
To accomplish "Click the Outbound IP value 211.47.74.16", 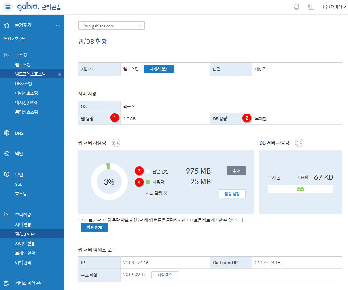I will coord(267,263).
